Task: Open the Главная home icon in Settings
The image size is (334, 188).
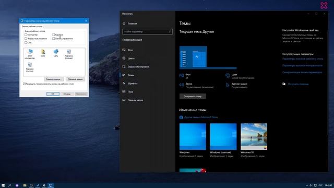Action: click(x=124, y=23)
